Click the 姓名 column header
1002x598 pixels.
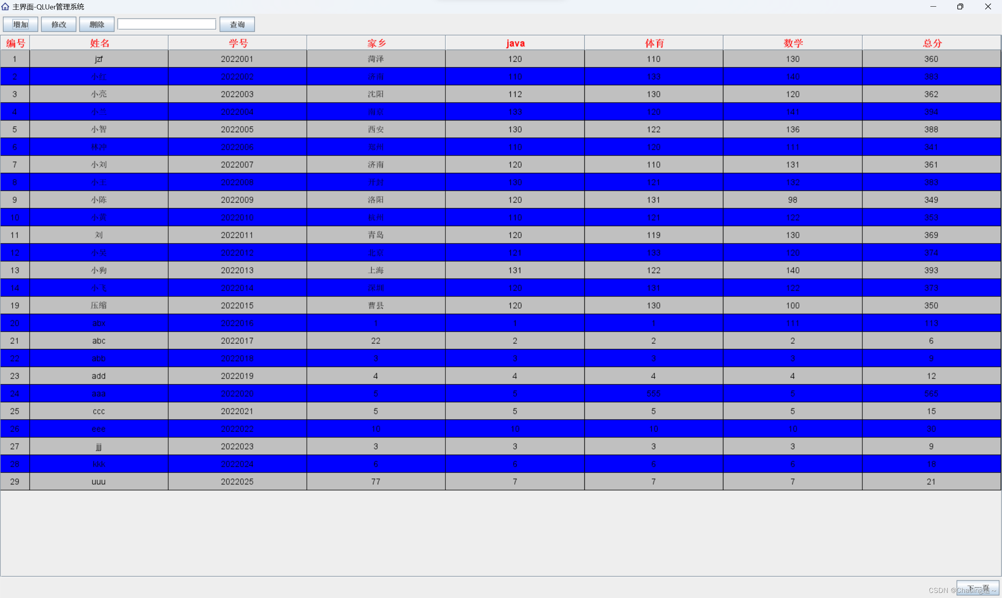coord(99,43)
